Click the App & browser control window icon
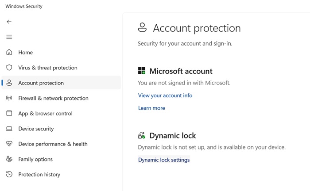 [9, 113]
